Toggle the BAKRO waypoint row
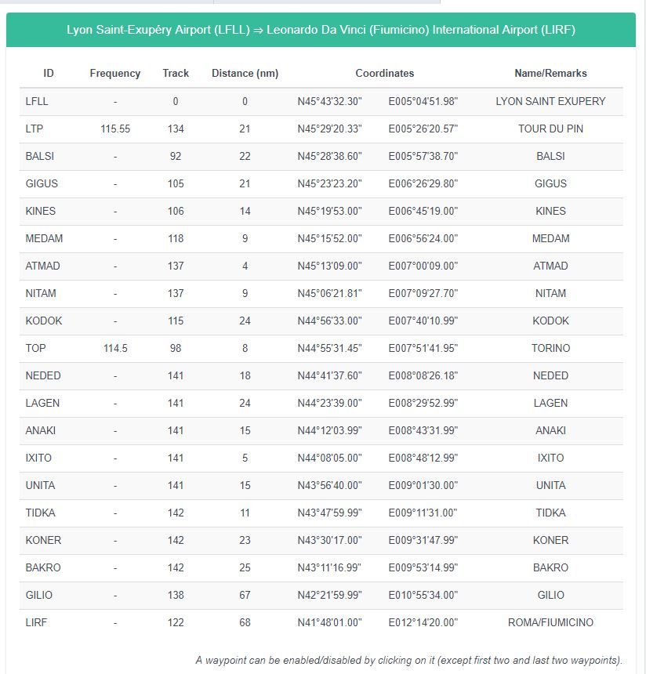The width and height of the screenshot is (646, 674). coord(321,568)
